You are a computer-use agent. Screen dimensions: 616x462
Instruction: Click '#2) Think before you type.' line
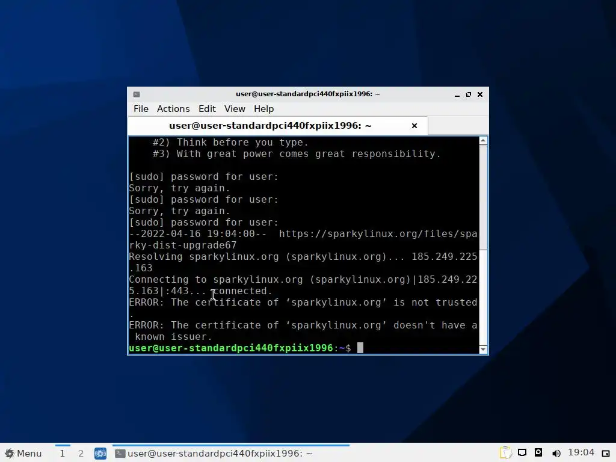pos(230,143)
